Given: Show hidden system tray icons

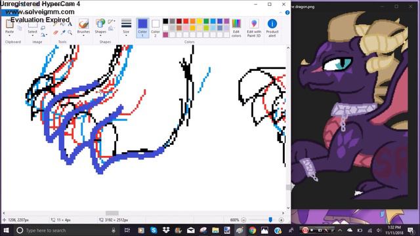Looking at the screenshot, I should click(x=340, y=230).
